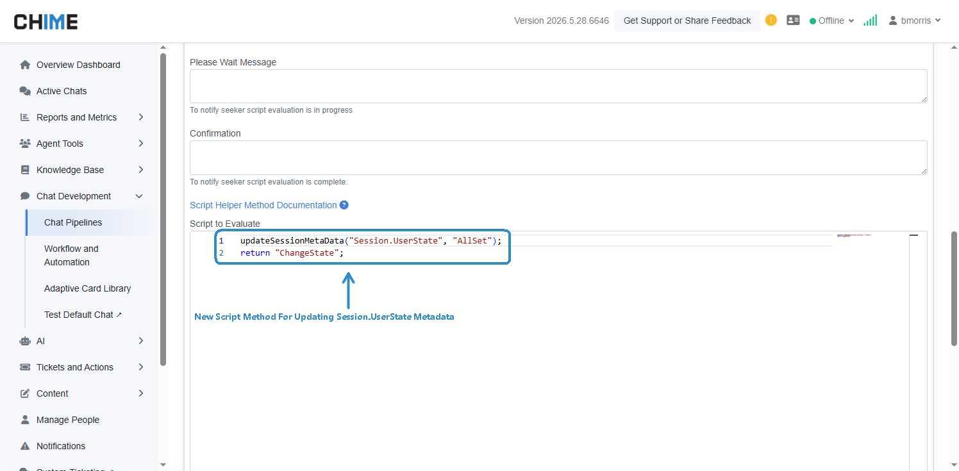Expand Reports and Metrics submenu chevron
The width and height of the screenshot is (959, 471).
(141, 117)
